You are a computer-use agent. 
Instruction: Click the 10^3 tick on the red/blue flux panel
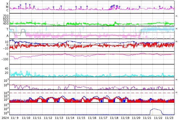(x=6, y=96)
